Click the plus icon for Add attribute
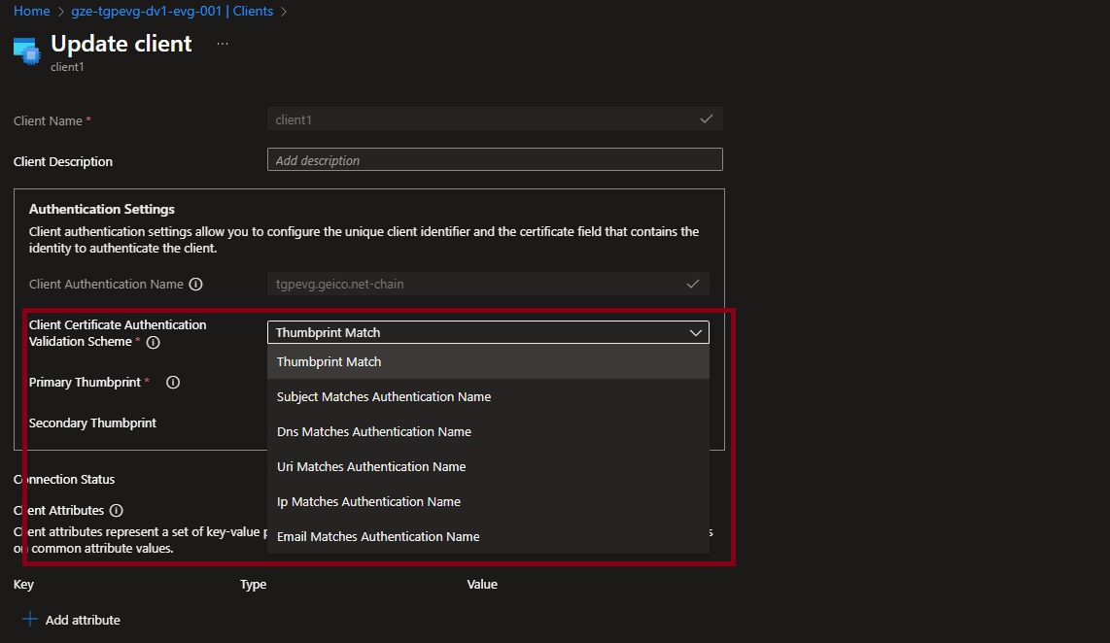1110x643 pixels. tap(29, 620)
